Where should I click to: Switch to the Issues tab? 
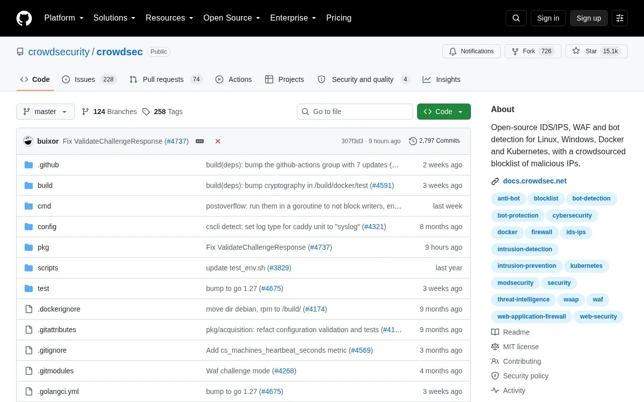(89, 79)
